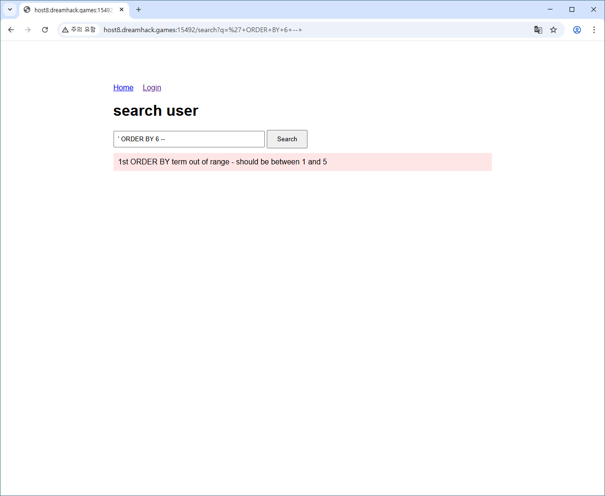Screen dimensions: 605x496
Task: Open the tab search dropdown chevron
Action: (10, 9)
